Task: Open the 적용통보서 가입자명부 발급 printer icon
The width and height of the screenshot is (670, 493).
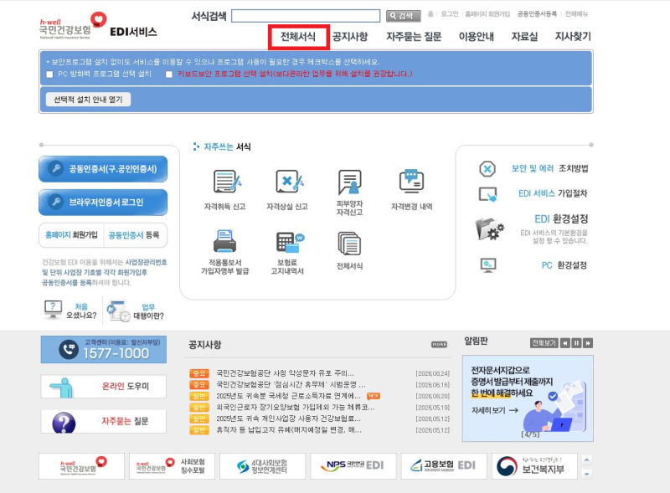Action: [x=224, y=241]
